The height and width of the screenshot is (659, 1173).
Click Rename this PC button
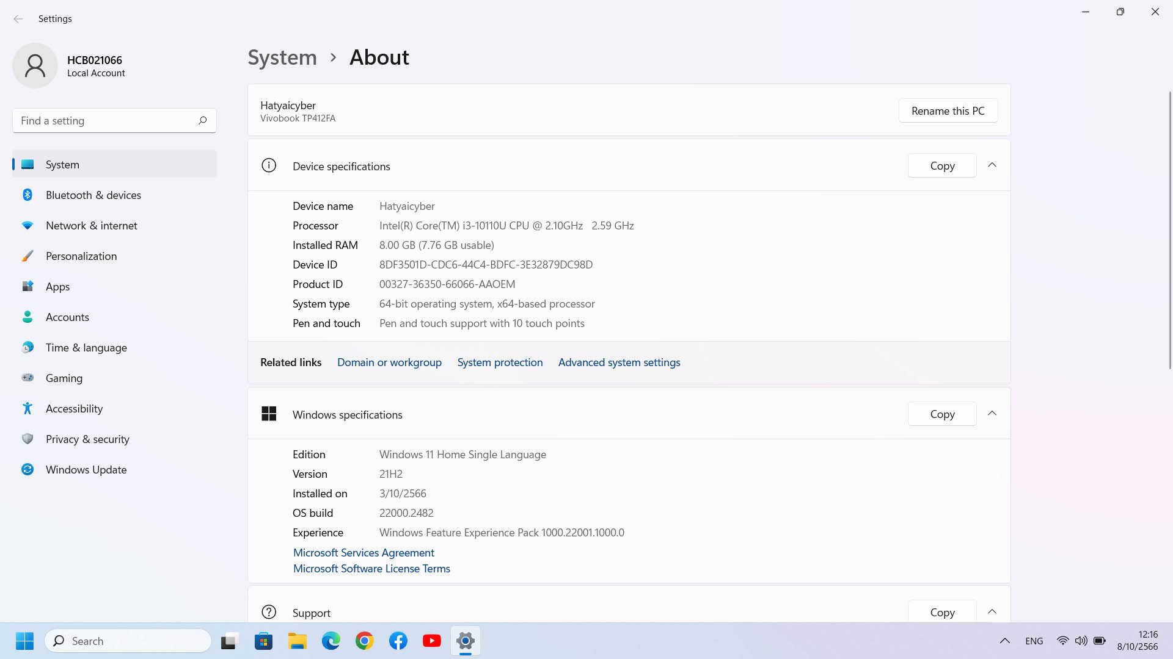point(948,111)
